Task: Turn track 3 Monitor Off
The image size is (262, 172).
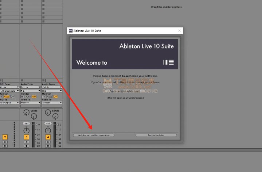Action: pos(34,96)
